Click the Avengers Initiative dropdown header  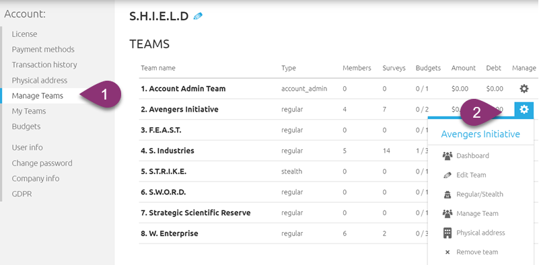(480, 134)
